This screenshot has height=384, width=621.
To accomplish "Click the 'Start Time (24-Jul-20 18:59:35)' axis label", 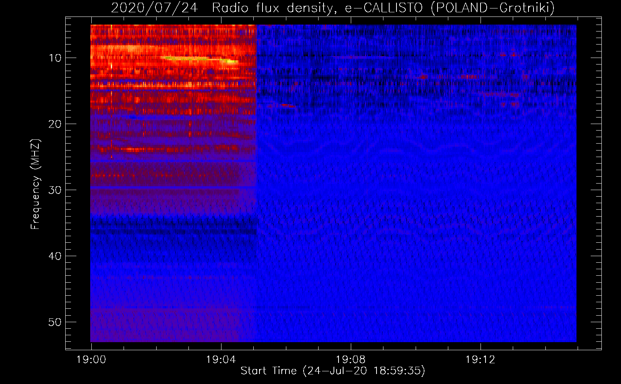I will (333, 371).
